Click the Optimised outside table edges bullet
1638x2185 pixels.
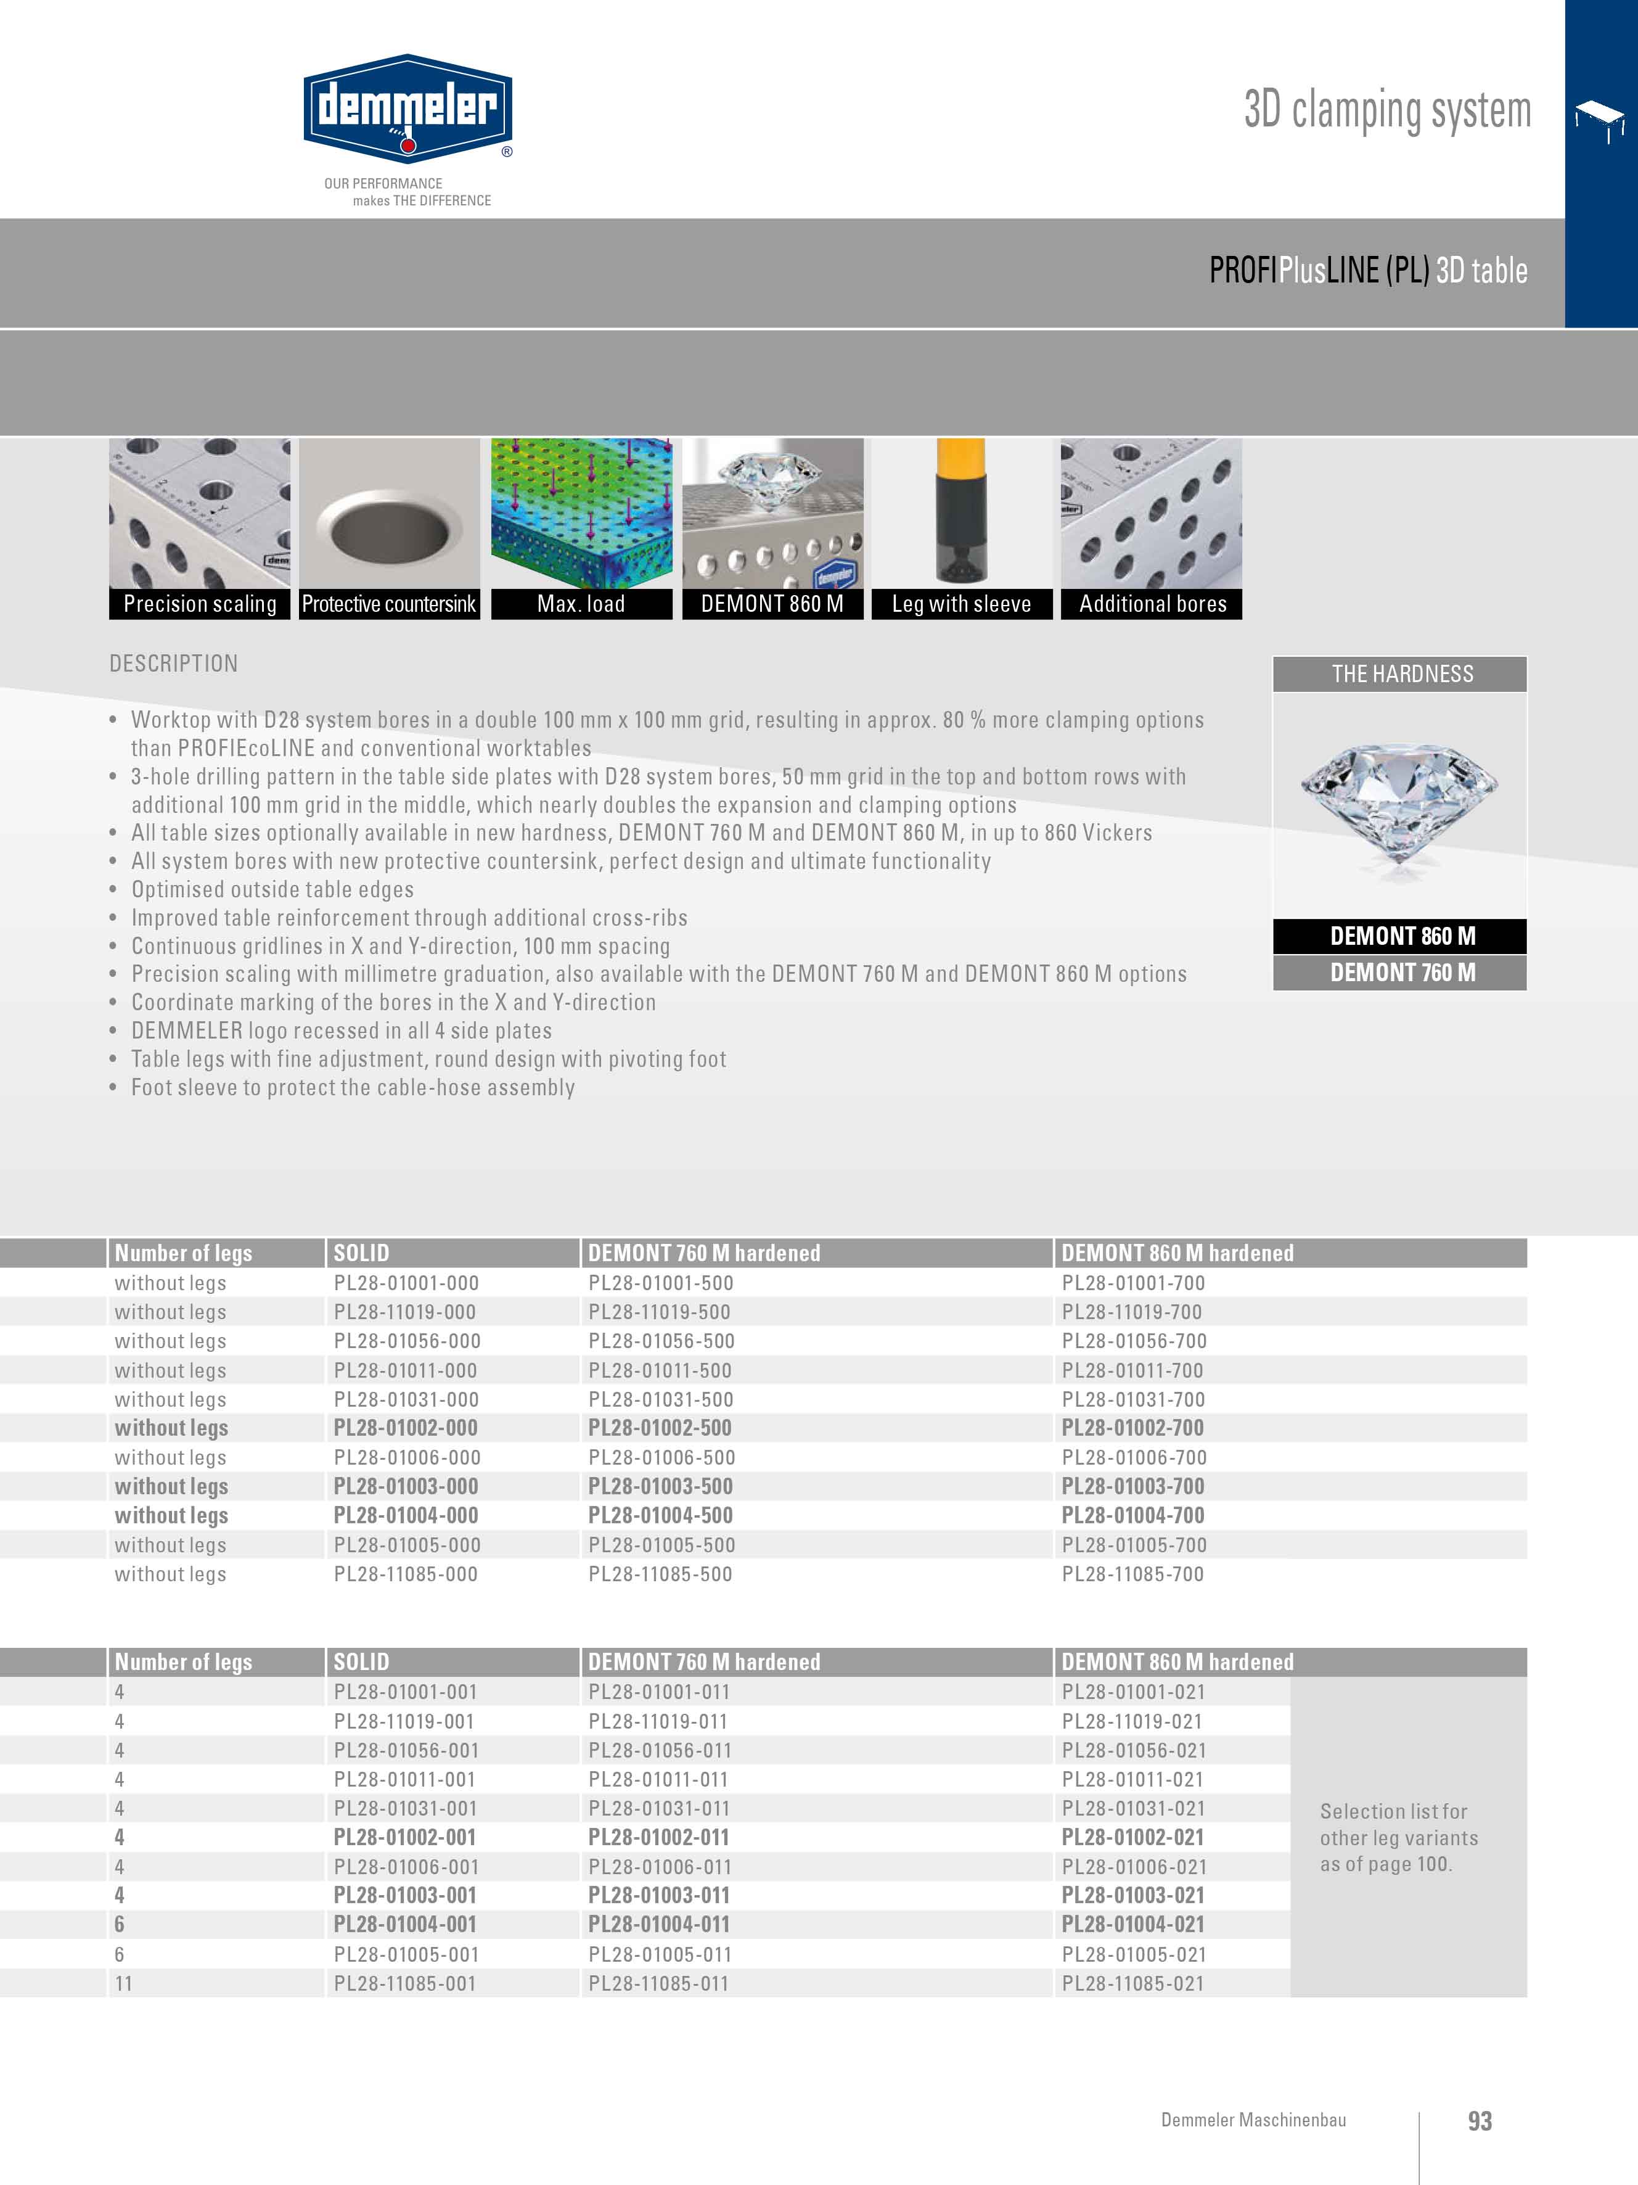click(x=272, y=890)
